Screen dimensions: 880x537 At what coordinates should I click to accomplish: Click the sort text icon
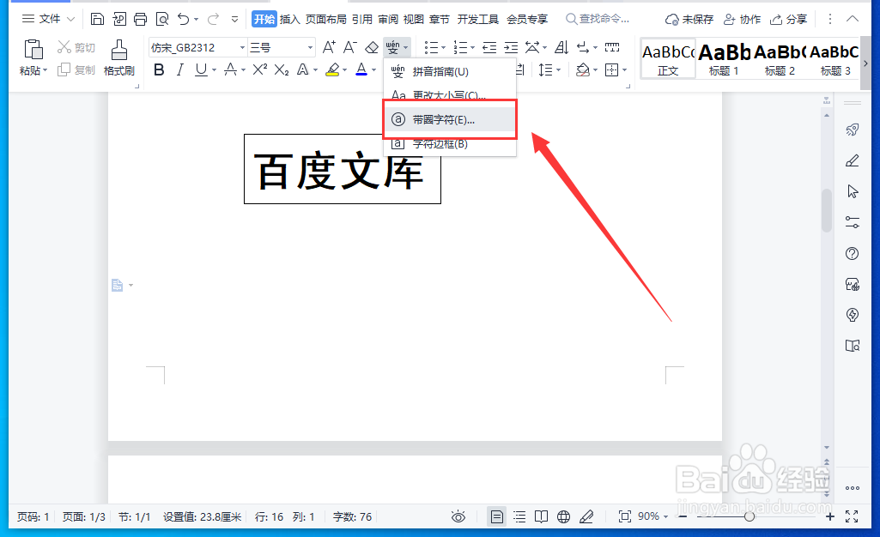(561, 48)
